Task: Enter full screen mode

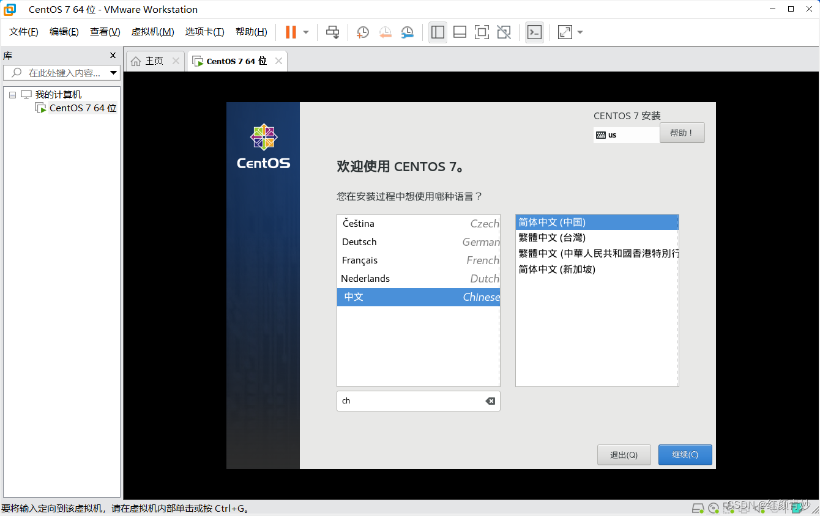Action: (x=482, y=32)
